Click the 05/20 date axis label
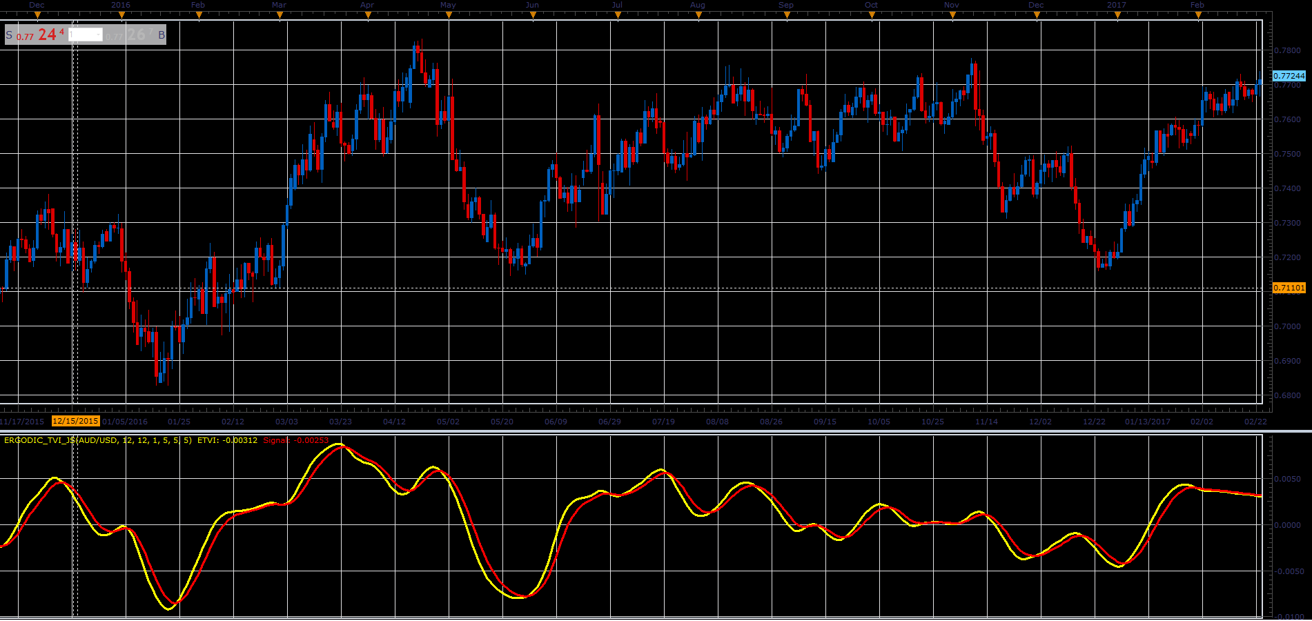The image size is (1312, 621). click(502, 422)
